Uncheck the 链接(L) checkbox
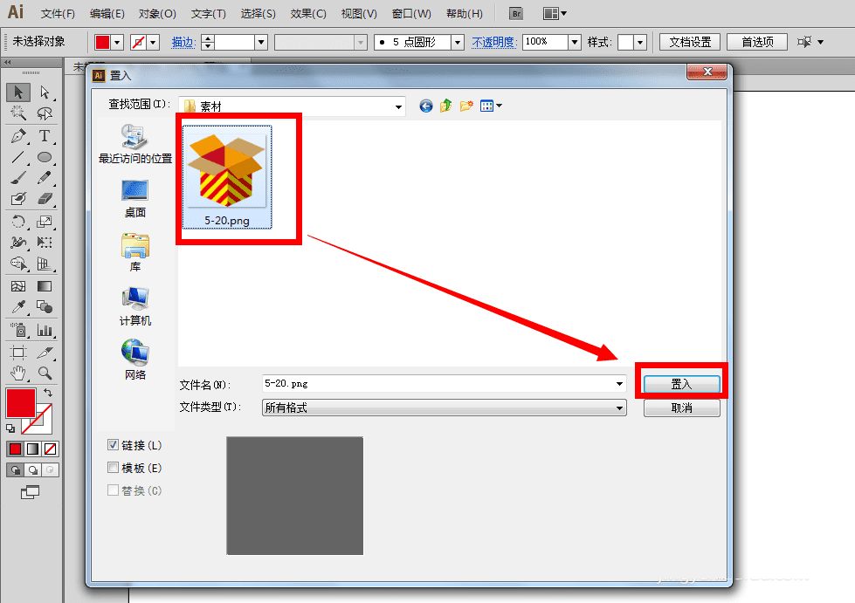This screenshot has height=603, width=855. pyautogui.click(x=113, y=445)
